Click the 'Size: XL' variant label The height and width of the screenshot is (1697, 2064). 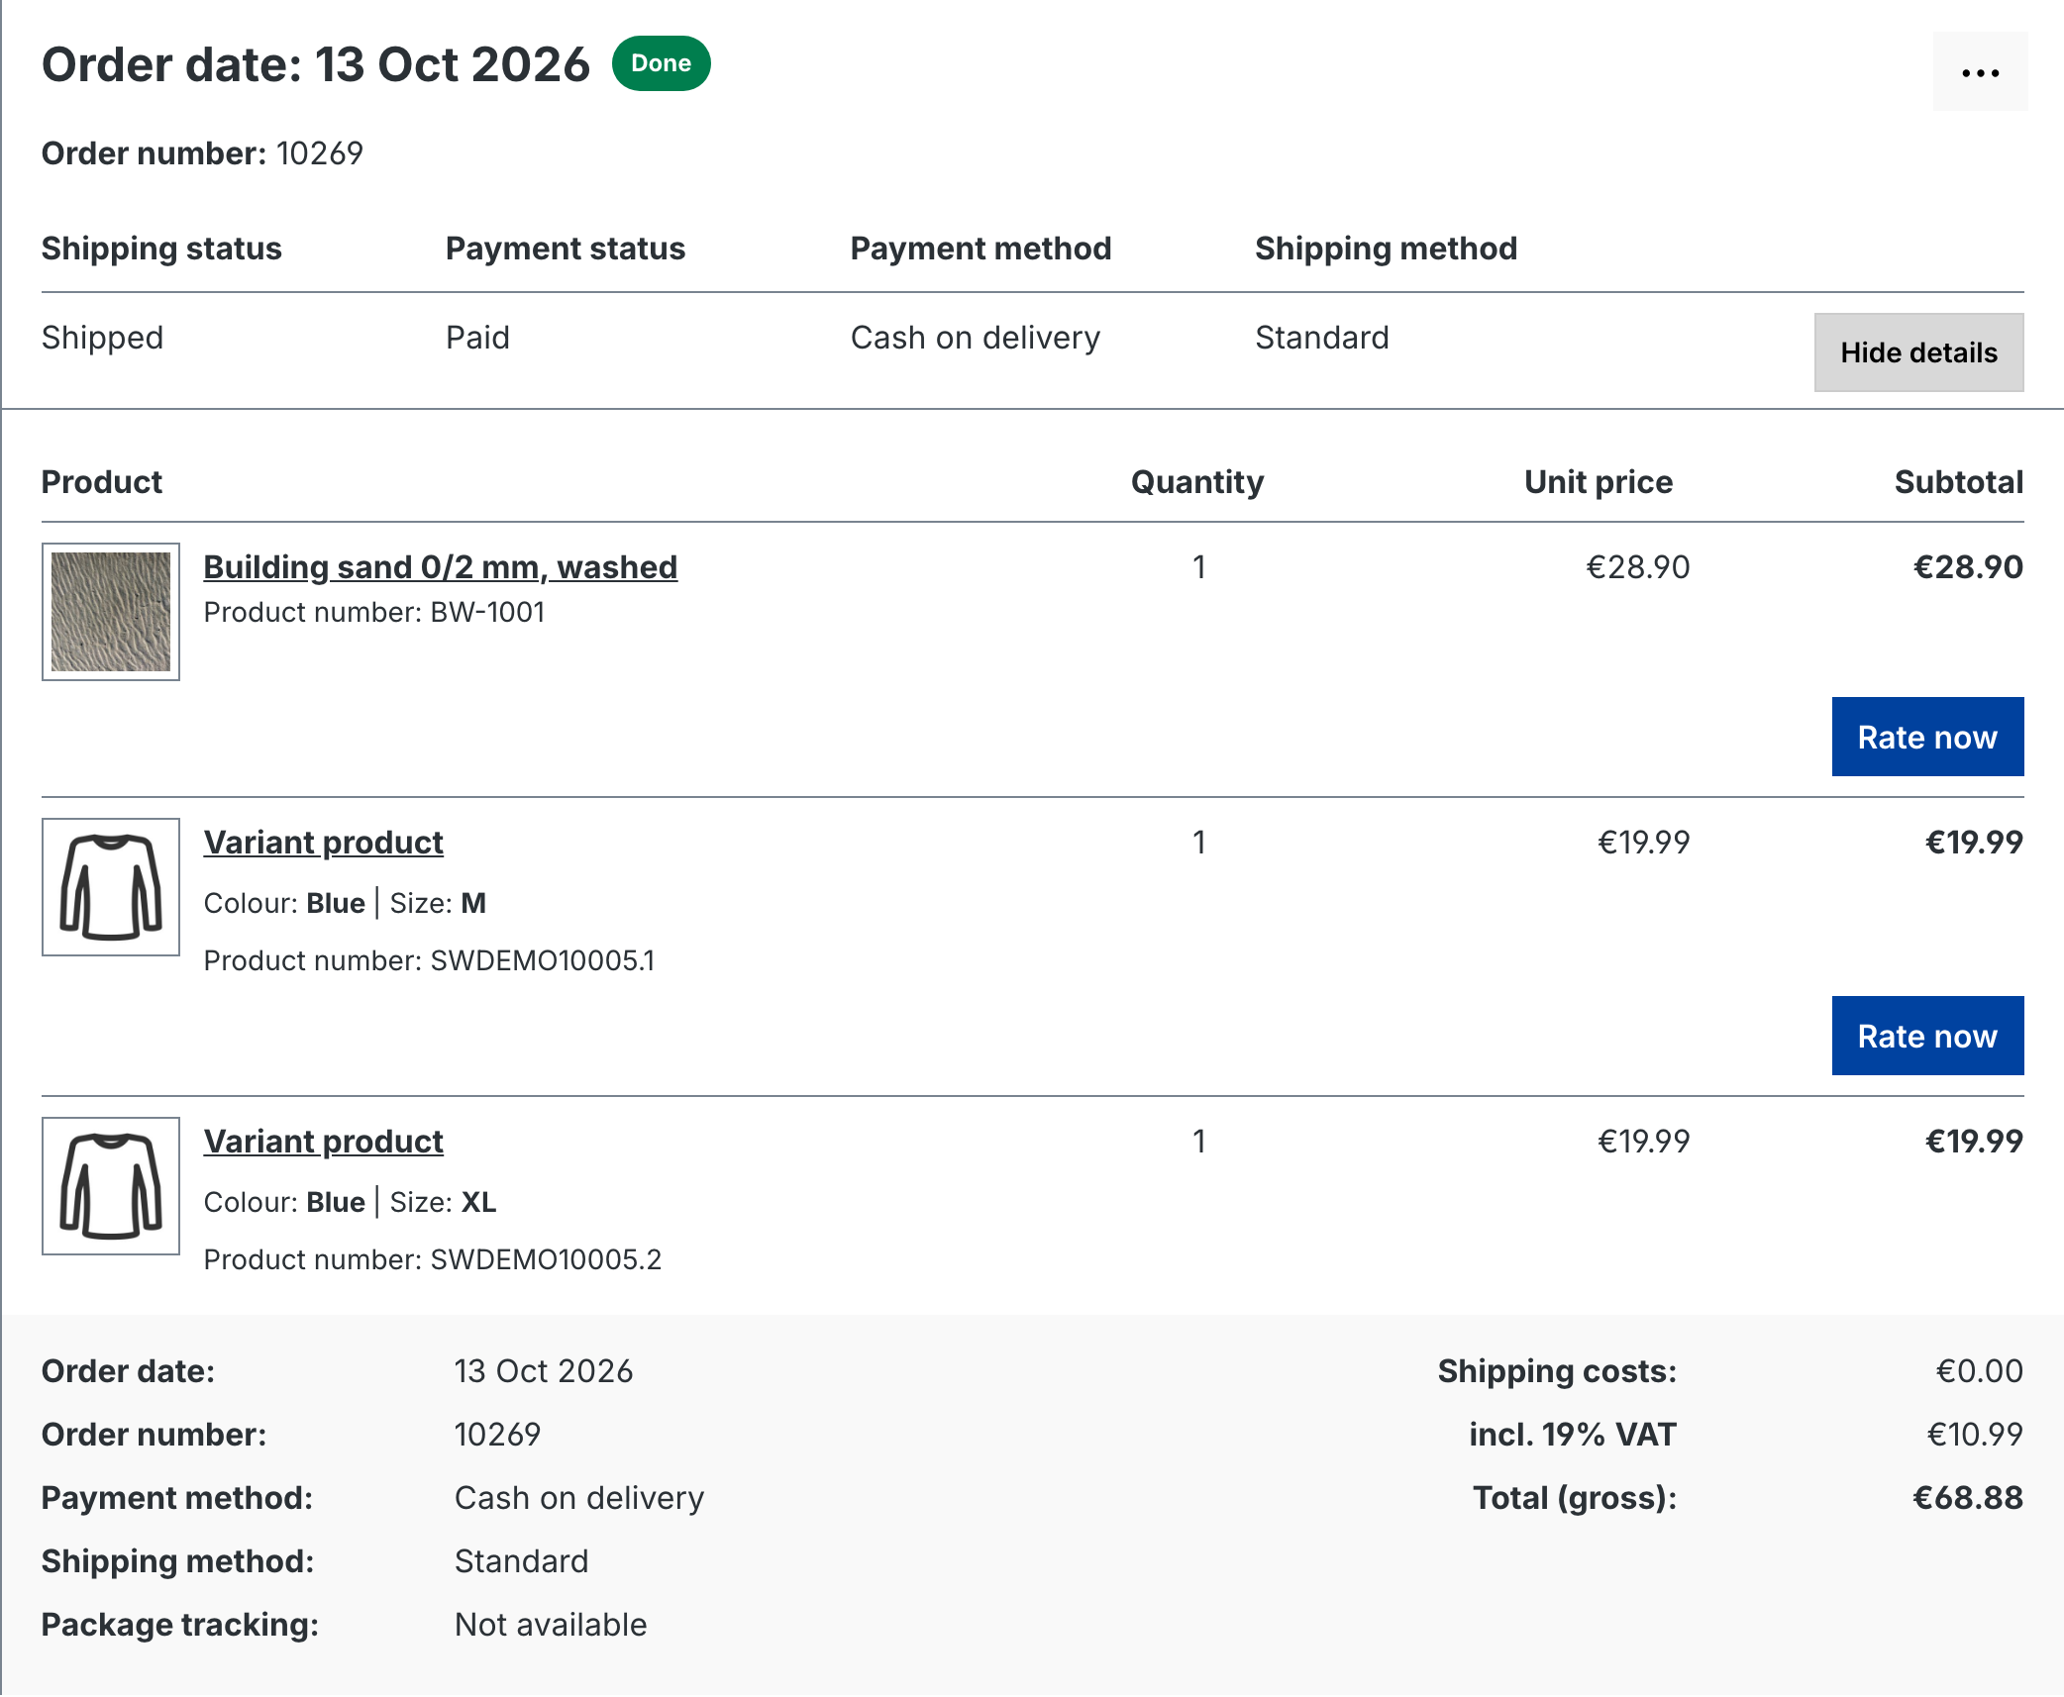pyautogui.click(x=443, y=1202)
